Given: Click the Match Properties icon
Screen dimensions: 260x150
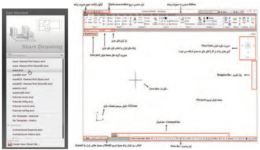Looking at the screenshot, I should tap(200, 20).
